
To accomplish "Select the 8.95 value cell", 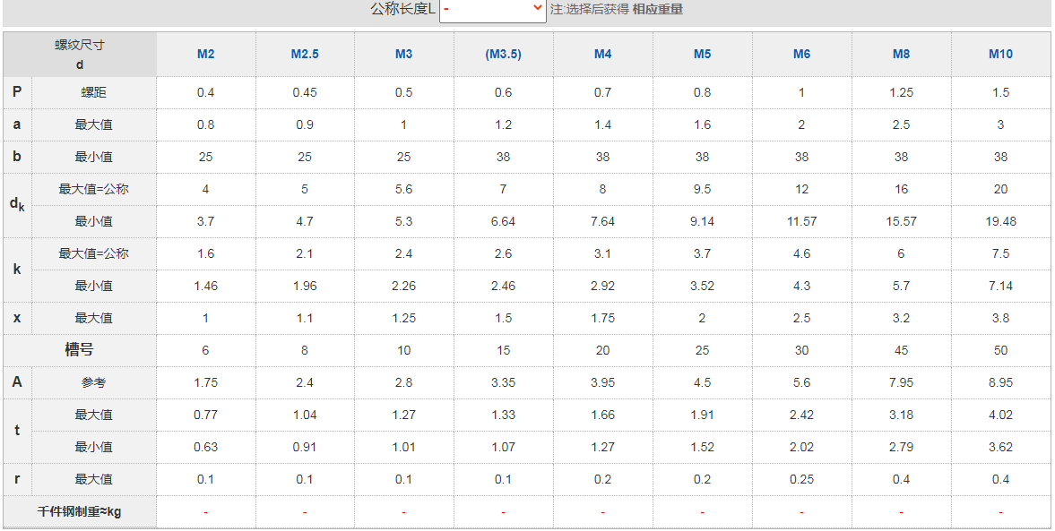I will pyautogui.click(x=1000, y=382).
